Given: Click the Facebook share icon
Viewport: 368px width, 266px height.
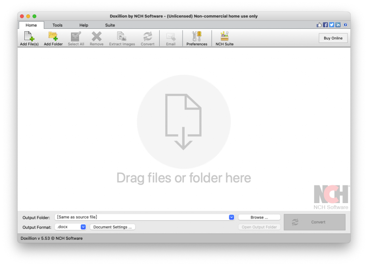Looking at the screenshot, I should (x=325, y=25).
